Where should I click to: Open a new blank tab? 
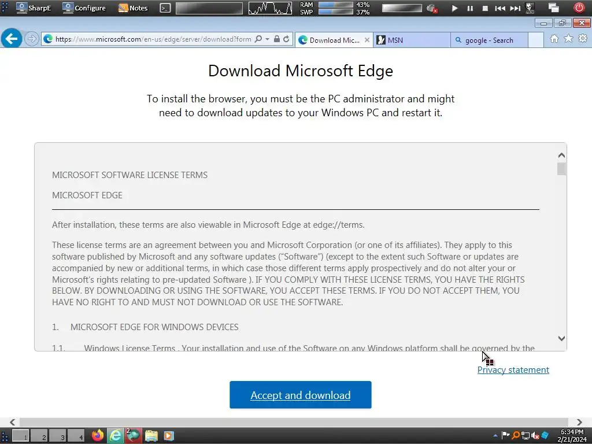pos(536,40)
